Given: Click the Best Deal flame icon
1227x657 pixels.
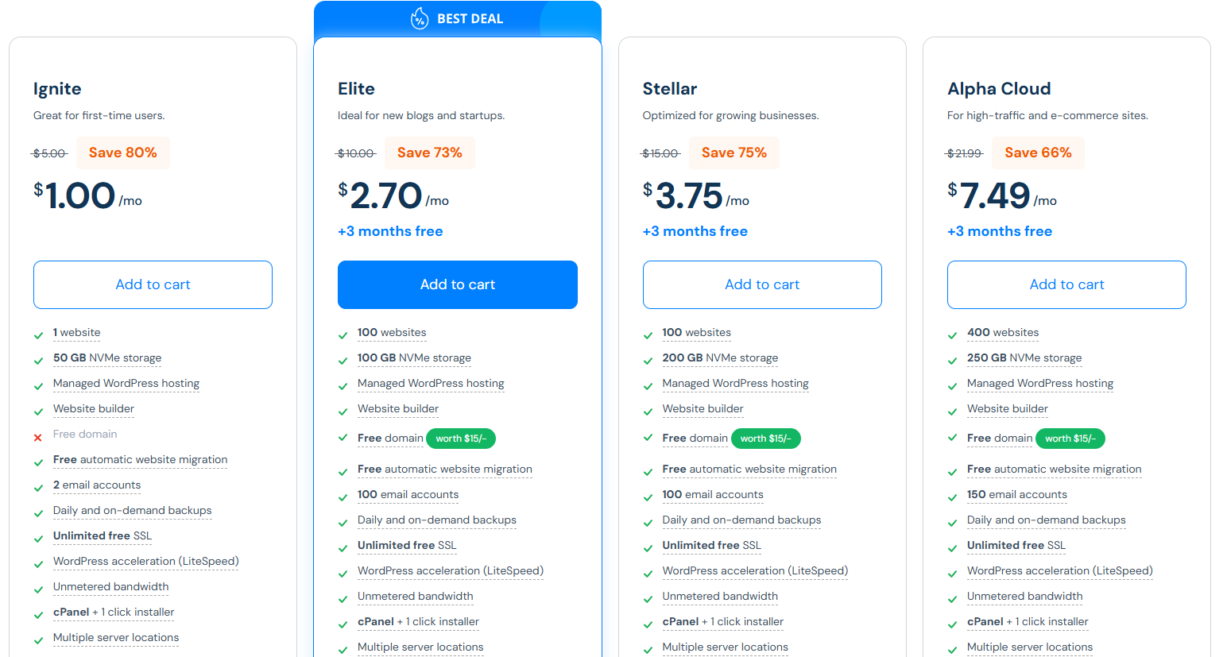Looking at the screenshot, I should (x=419, y=18).
